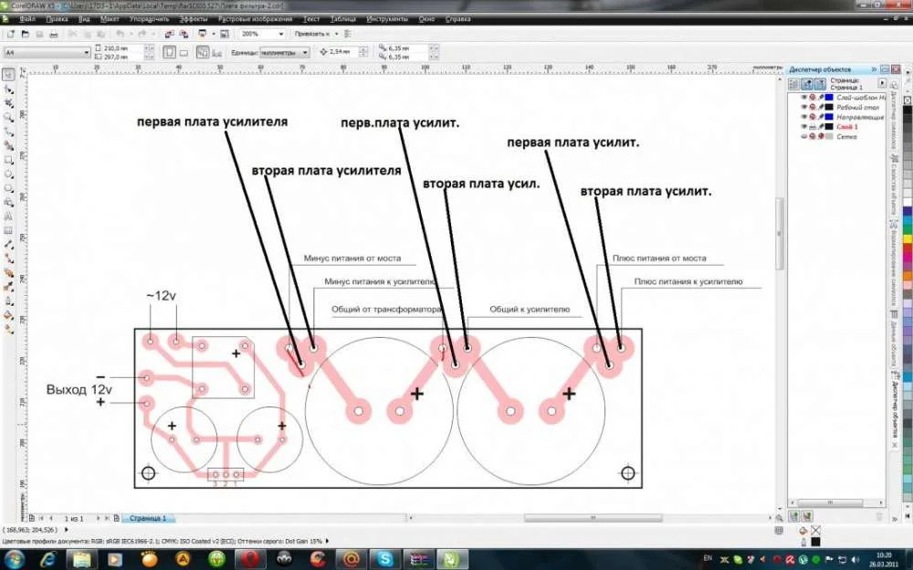Screen dimensions: 913x570
Task: Click Show object properties icon in Object Manager
Action: click(x=793, y=84)
